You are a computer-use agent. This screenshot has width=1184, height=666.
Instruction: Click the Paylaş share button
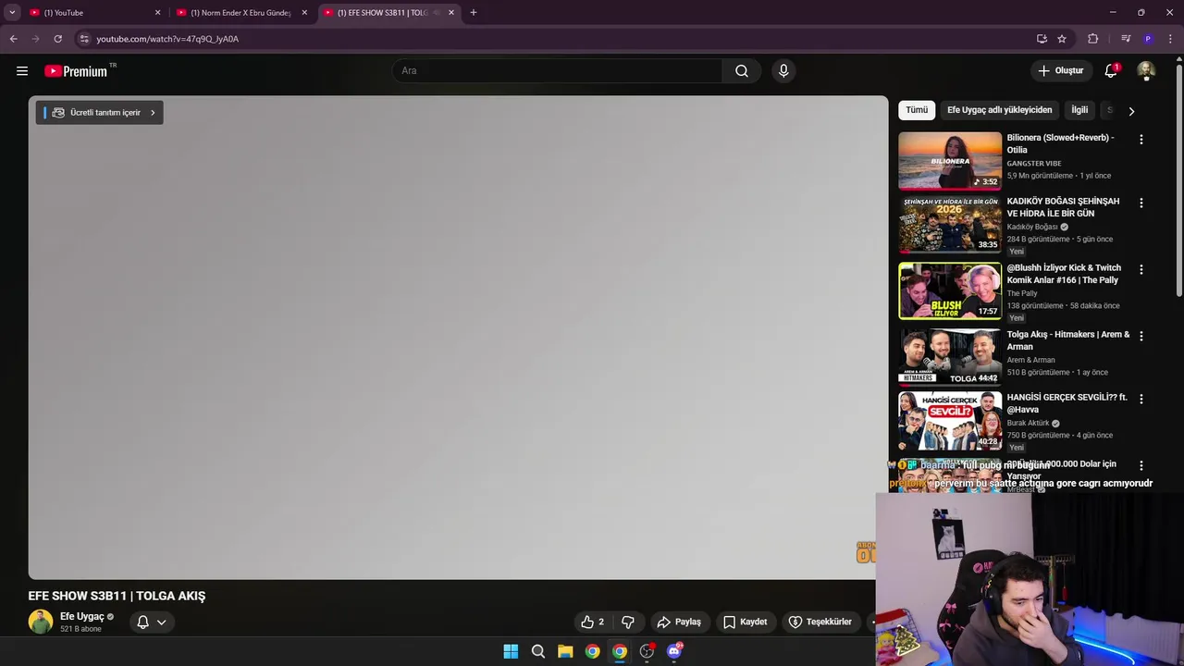point(679,622)
